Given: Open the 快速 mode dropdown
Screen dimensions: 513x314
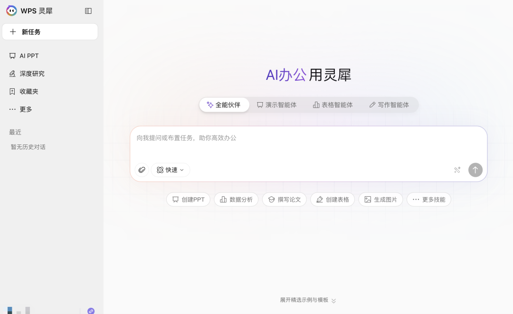Looking at the screenshot, I should click(171, 170).
